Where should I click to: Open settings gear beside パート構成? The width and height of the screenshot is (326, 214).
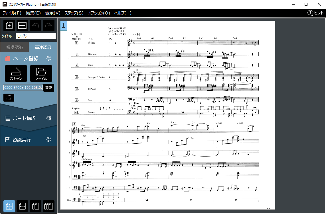point(49,118)
